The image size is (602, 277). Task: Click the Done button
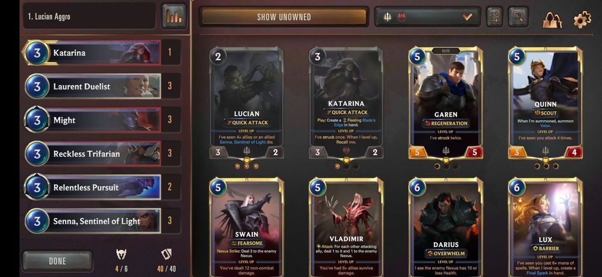click(x=58, y=261)
